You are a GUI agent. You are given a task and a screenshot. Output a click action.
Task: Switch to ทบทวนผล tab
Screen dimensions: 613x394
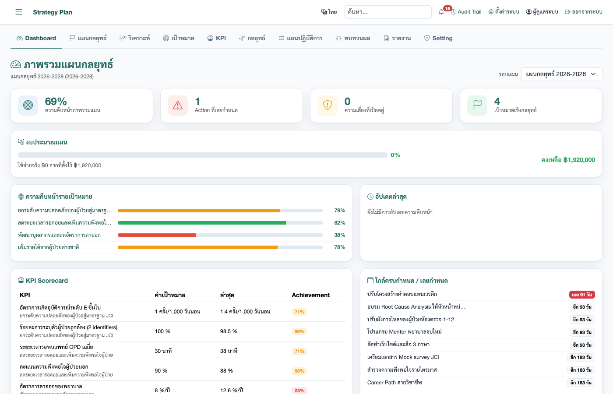point(353,38)
